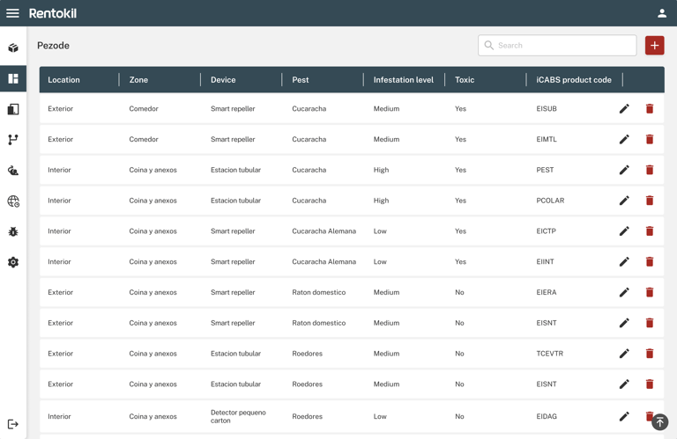The width and height of the screenshot is (677, 439).
Task: Edit the row with code PCOLAR
Action: point(624,201)
